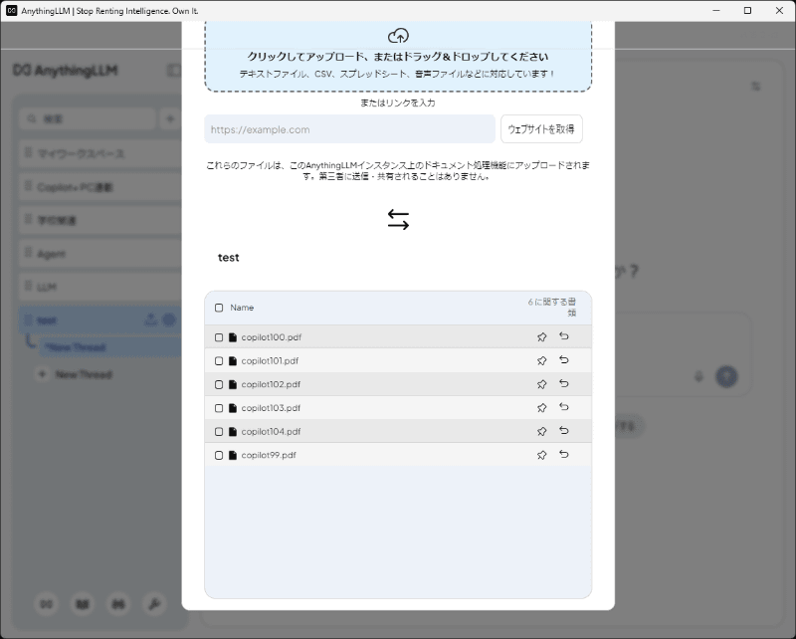Click the plus new workspace button in sidebar
This screenshot has width=796, height=639.
point(170,118)
